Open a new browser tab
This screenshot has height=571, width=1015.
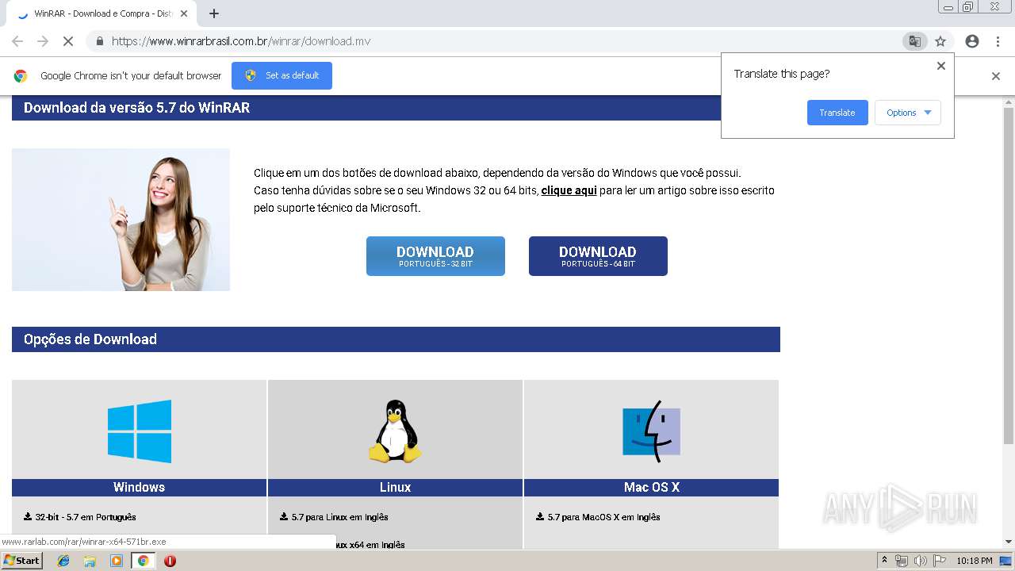[x=214, y=13]
